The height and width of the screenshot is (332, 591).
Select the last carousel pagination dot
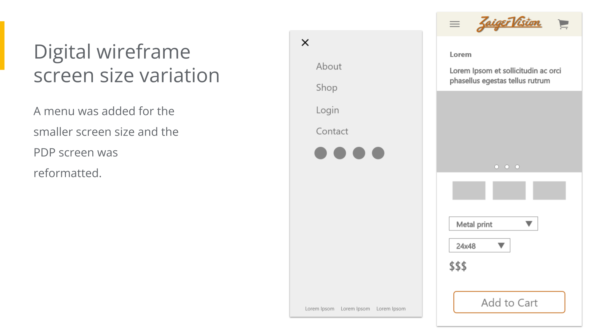517,167
